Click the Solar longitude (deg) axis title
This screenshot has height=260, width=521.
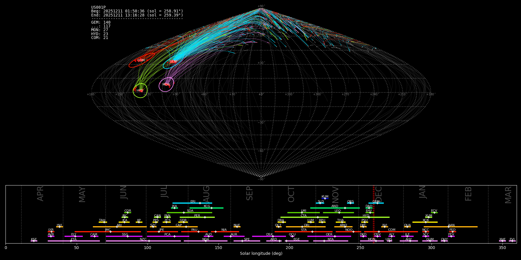(x=261, y=253)
